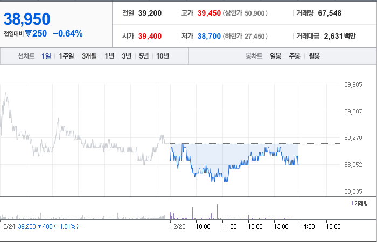Click the 12:00 time axis label

pyautogui.click(x=255, y=226)
